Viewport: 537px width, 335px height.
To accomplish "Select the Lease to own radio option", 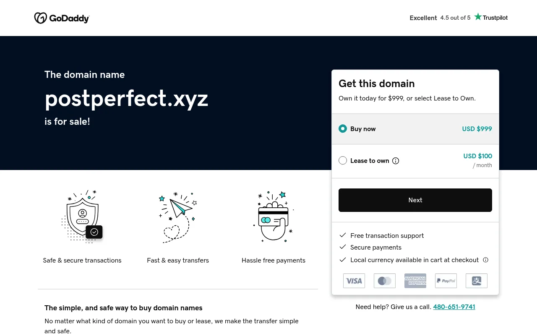I will 343,160.
